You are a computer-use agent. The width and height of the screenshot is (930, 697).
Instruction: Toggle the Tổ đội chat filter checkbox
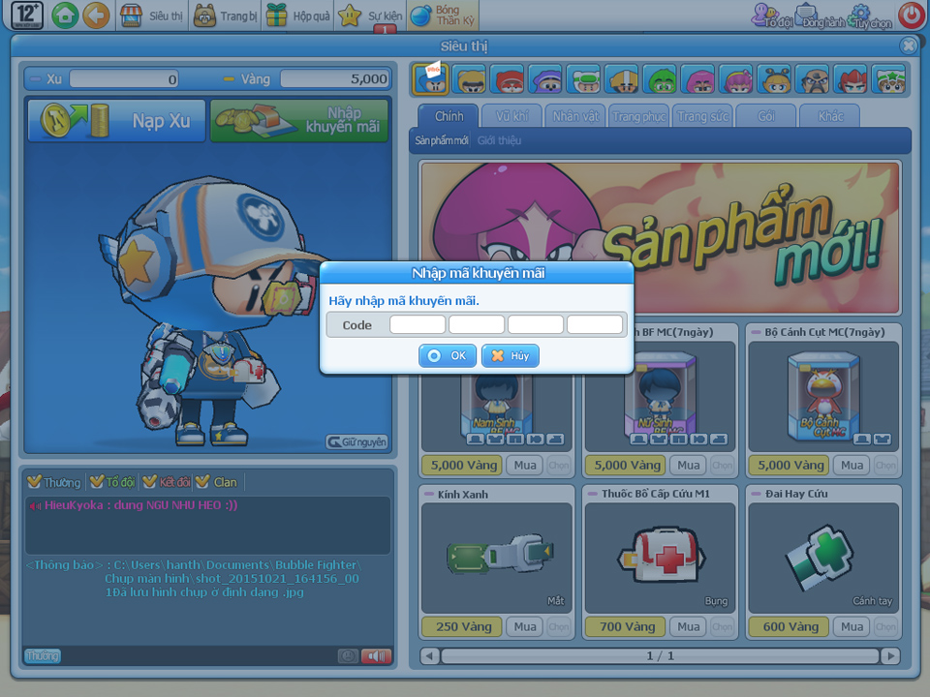[x=97, y=482]
